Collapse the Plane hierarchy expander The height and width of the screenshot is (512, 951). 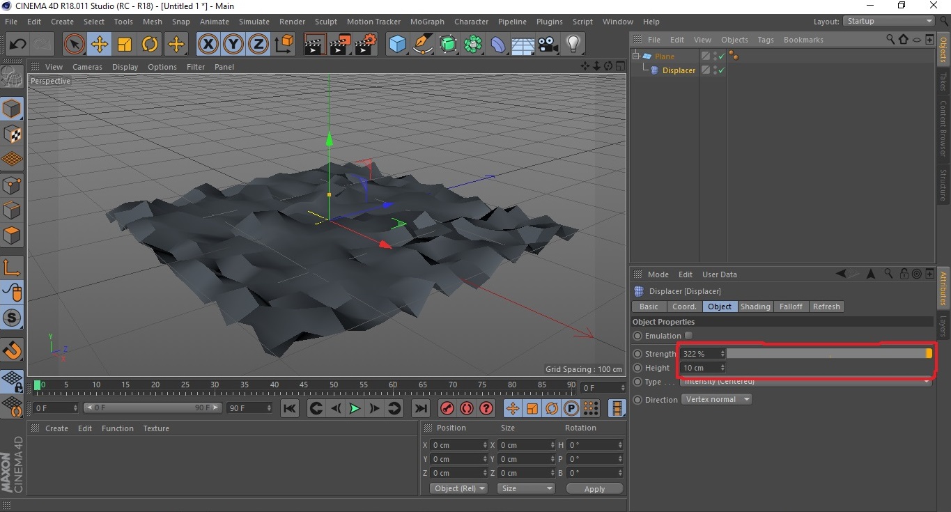click(635, 56)
